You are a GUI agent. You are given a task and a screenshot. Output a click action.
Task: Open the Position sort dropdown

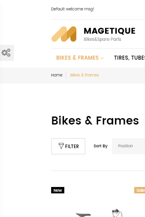tap(129, 146)
